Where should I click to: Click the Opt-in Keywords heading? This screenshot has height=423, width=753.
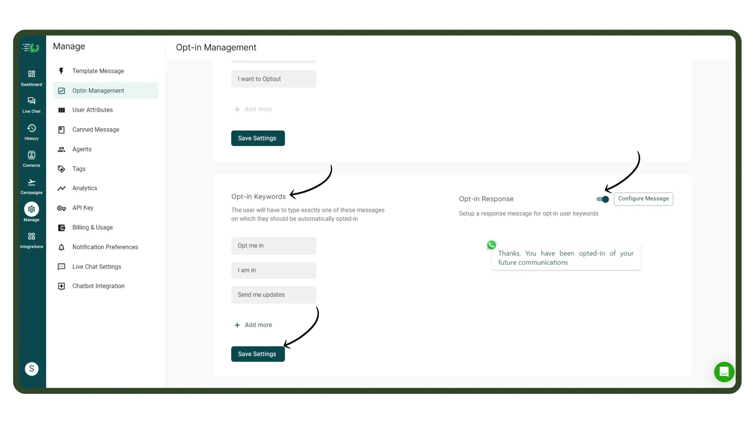[x=258, y=197]
